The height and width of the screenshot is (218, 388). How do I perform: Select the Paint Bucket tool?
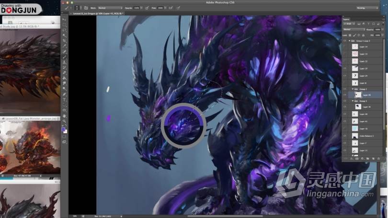pos(64,78)
